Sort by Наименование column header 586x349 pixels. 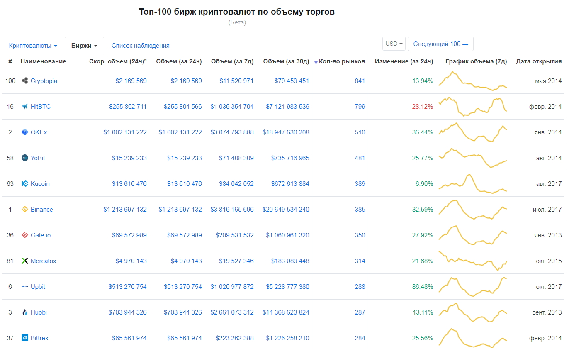(43, 61)
